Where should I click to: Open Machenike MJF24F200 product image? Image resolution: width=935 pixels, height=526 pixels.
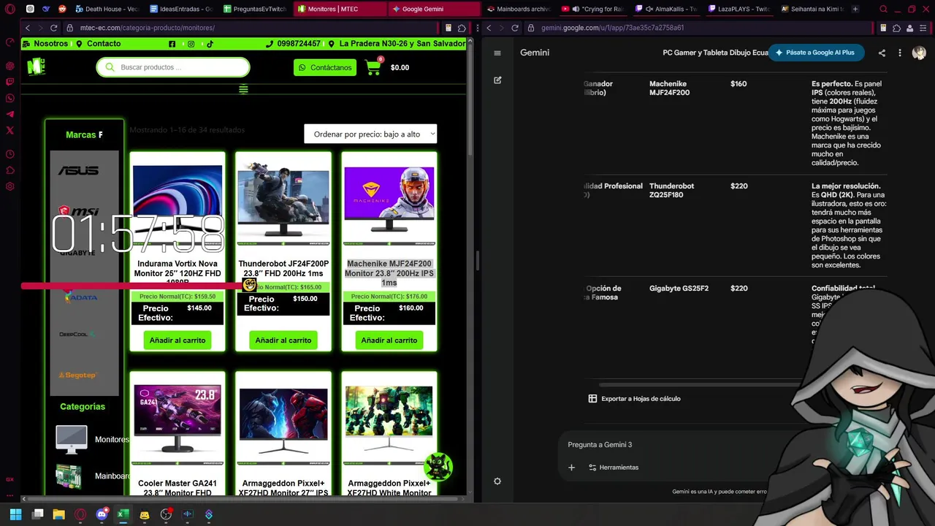click(x=389, y=201)
